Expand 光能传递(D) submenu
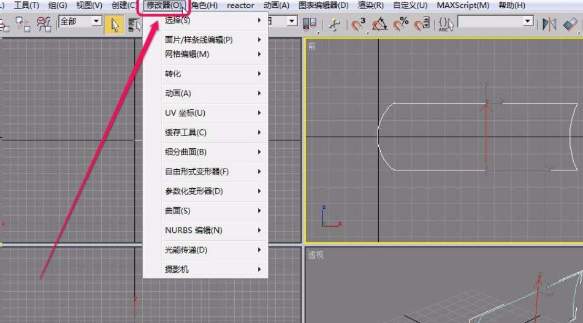This screenshot has width=583, height=323. (215, 250)
